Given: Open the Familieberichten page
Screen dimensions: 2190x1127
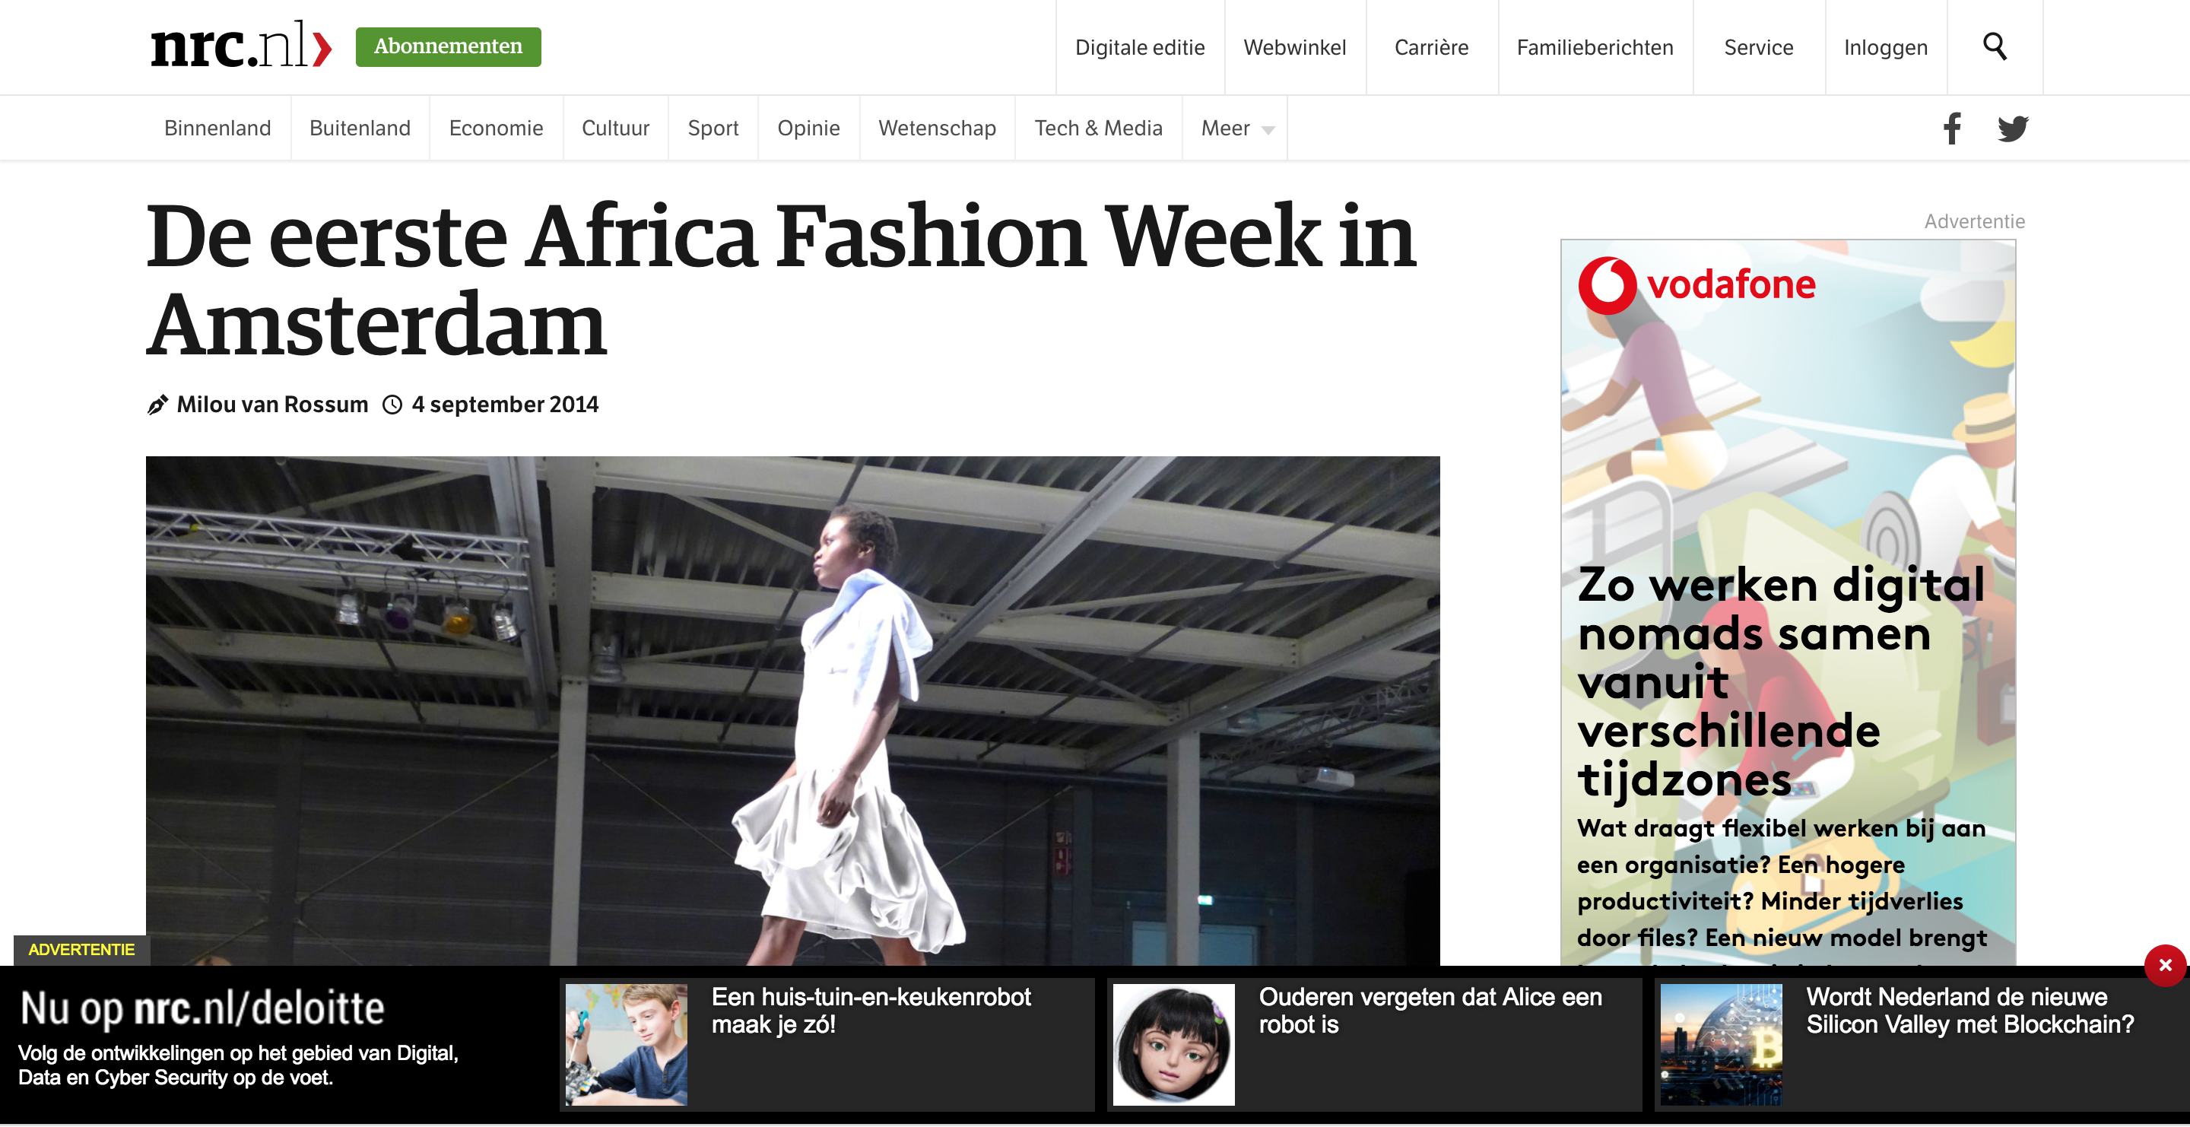Looking at the screenshot, I should pyautogui.click(x=1595, y=48).
